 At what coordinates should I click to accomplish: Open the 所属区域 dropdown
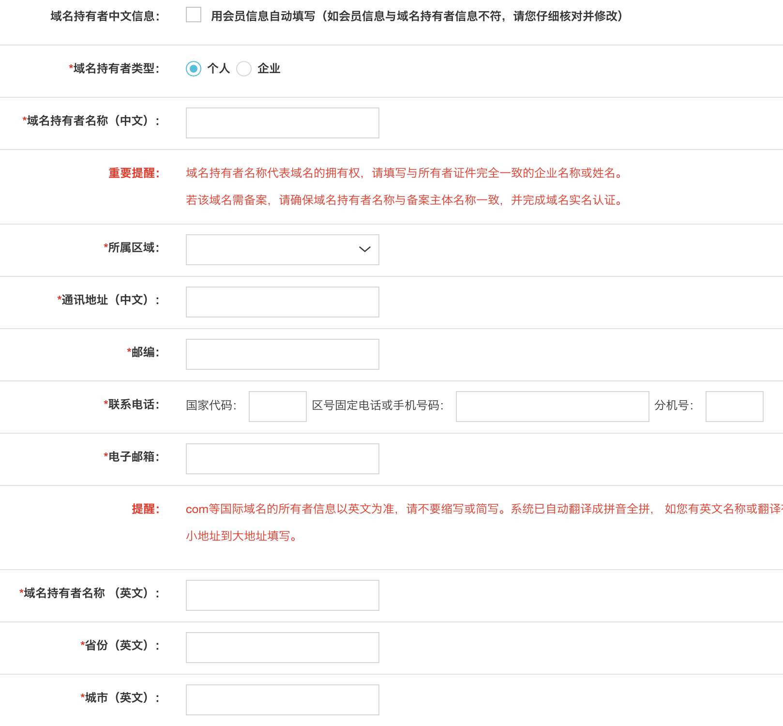click(282, 250)
